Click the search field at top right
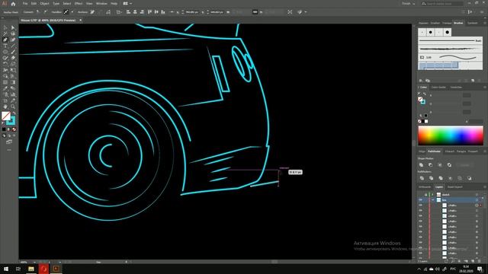Screen dimensions: 488x274 442,4
